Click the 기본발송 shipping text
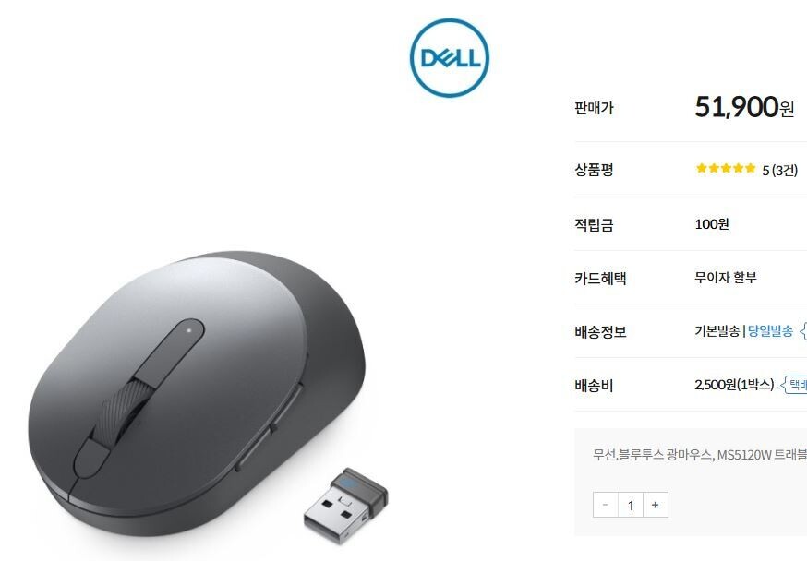 (717, 330)
